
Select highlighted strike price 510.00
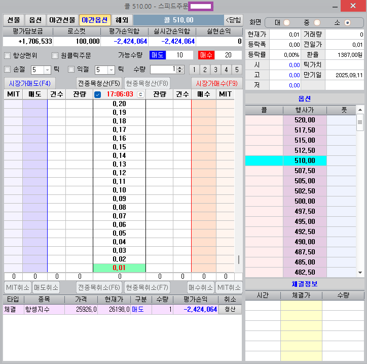pyautogui.click(x=305, y=160)
